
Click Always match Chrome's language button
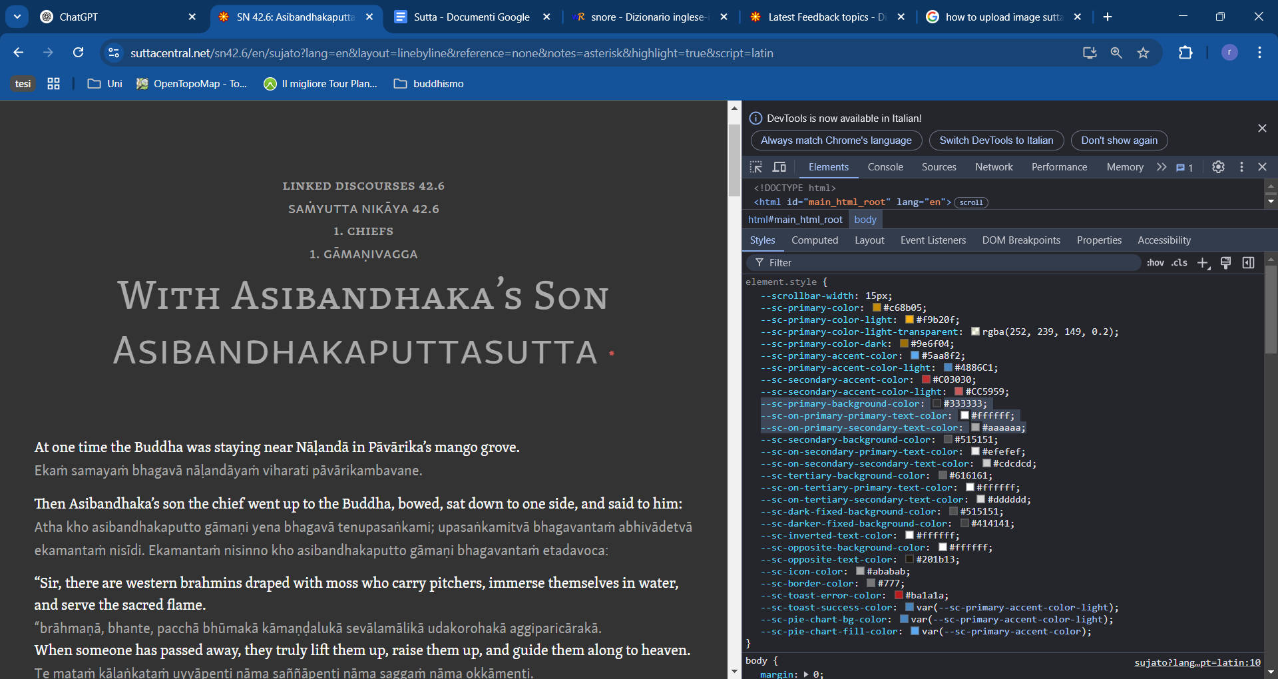pos(836,140)
